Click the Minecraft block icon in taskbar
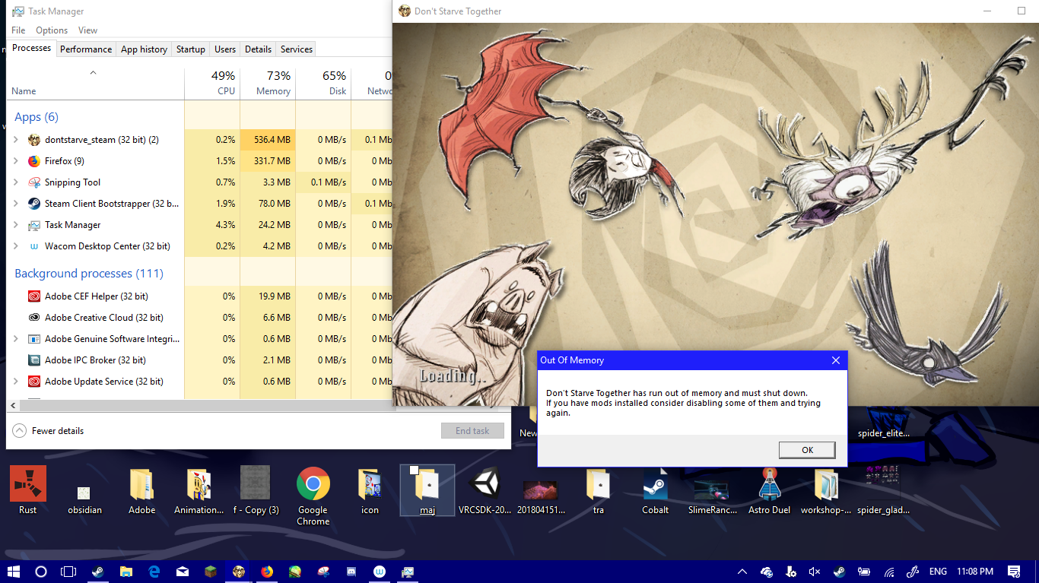1039x583 pixels. tap(210, 572)
